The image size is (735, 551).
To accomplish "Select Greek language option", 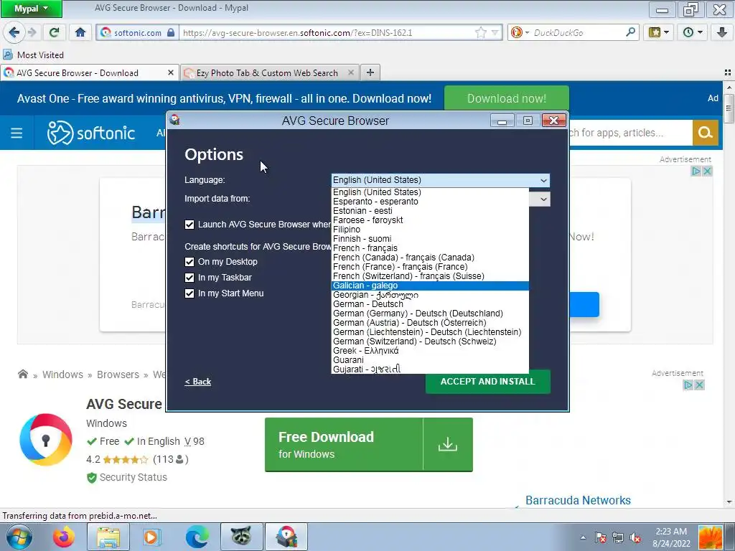I will pos(430,351).
